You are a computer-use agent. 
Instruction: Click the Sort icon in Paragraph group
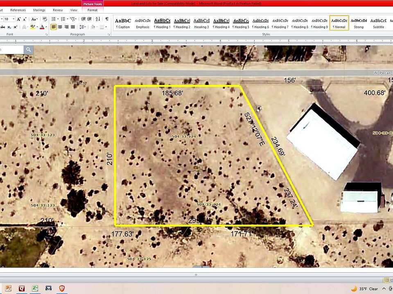tap(98, 19)
